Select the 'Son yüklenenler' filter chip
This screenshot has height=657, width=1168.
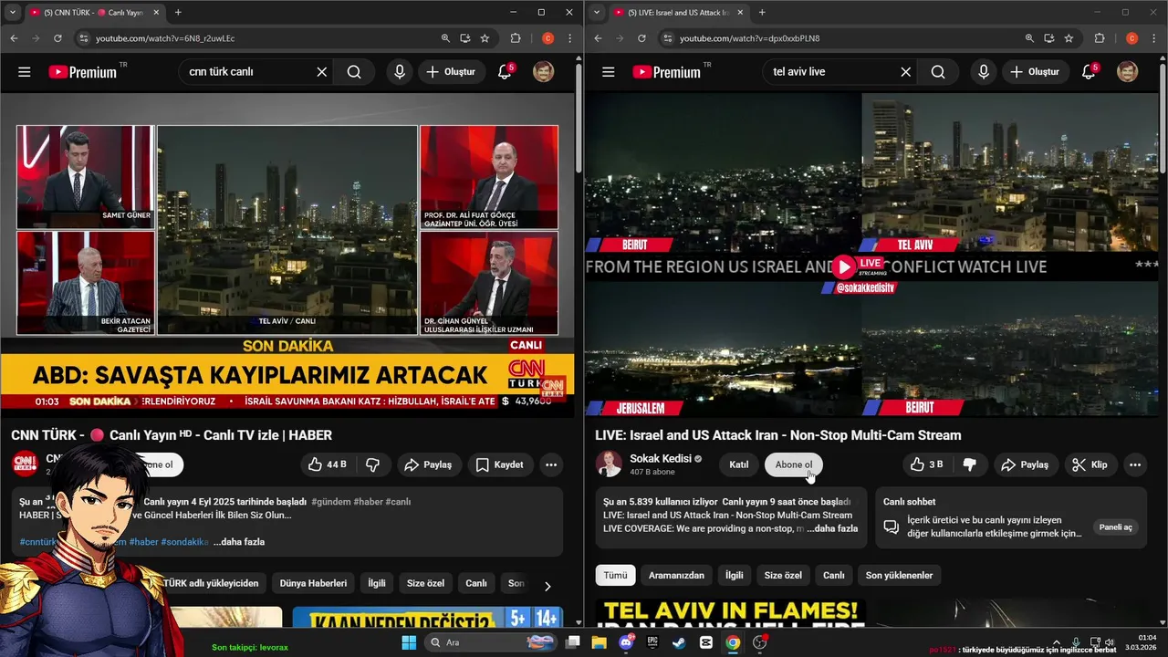899,576
